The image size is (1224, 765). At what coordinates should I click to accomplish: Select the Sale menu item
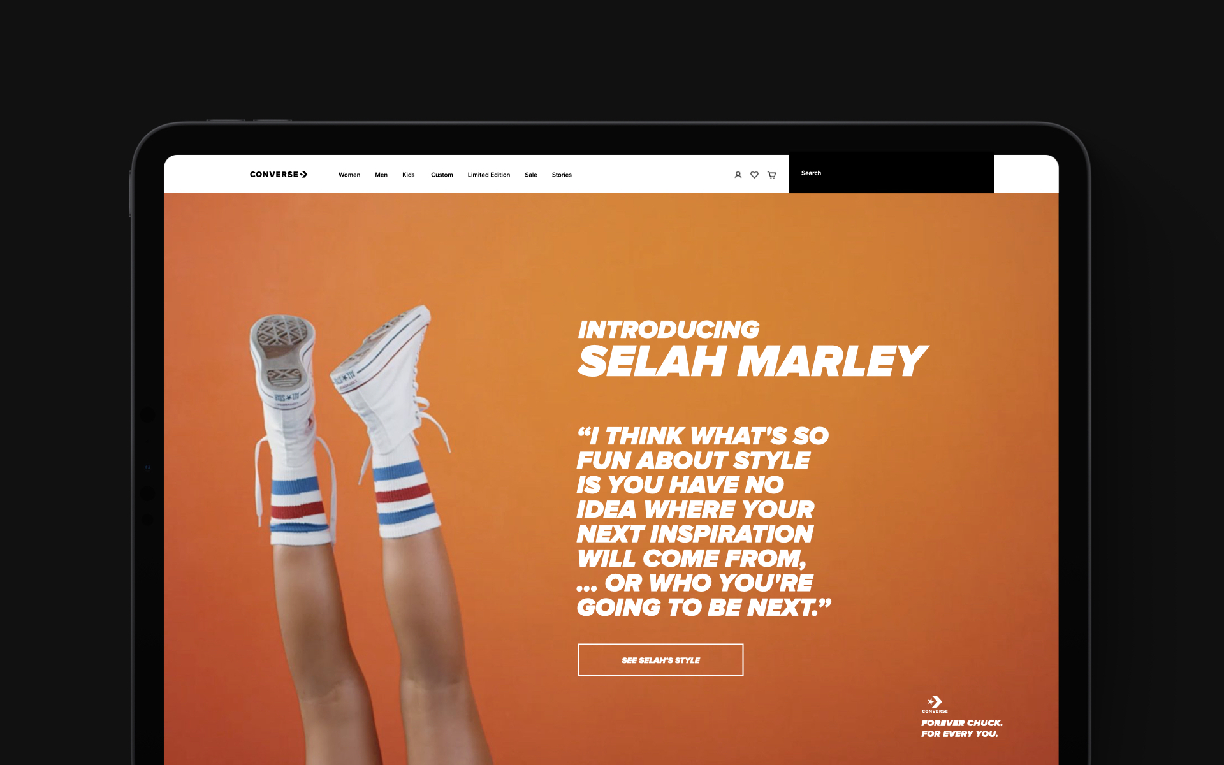pyautogui.click(x=531, y=175)
